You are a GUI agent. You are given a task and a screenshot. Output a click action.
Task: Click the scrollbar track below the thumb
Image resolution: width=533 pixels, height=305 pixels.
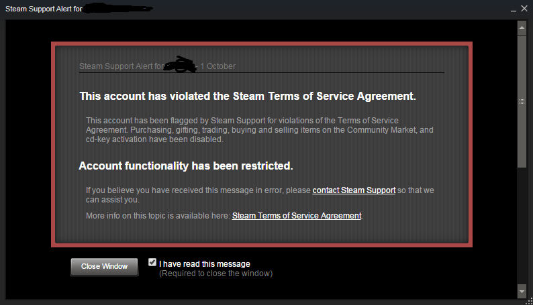click(x=522, y=226)
